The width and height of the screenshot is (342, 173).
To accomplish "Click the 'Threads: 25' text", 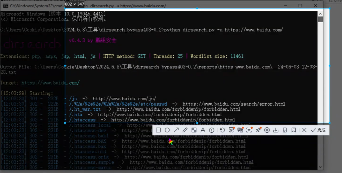I will 168,56.
